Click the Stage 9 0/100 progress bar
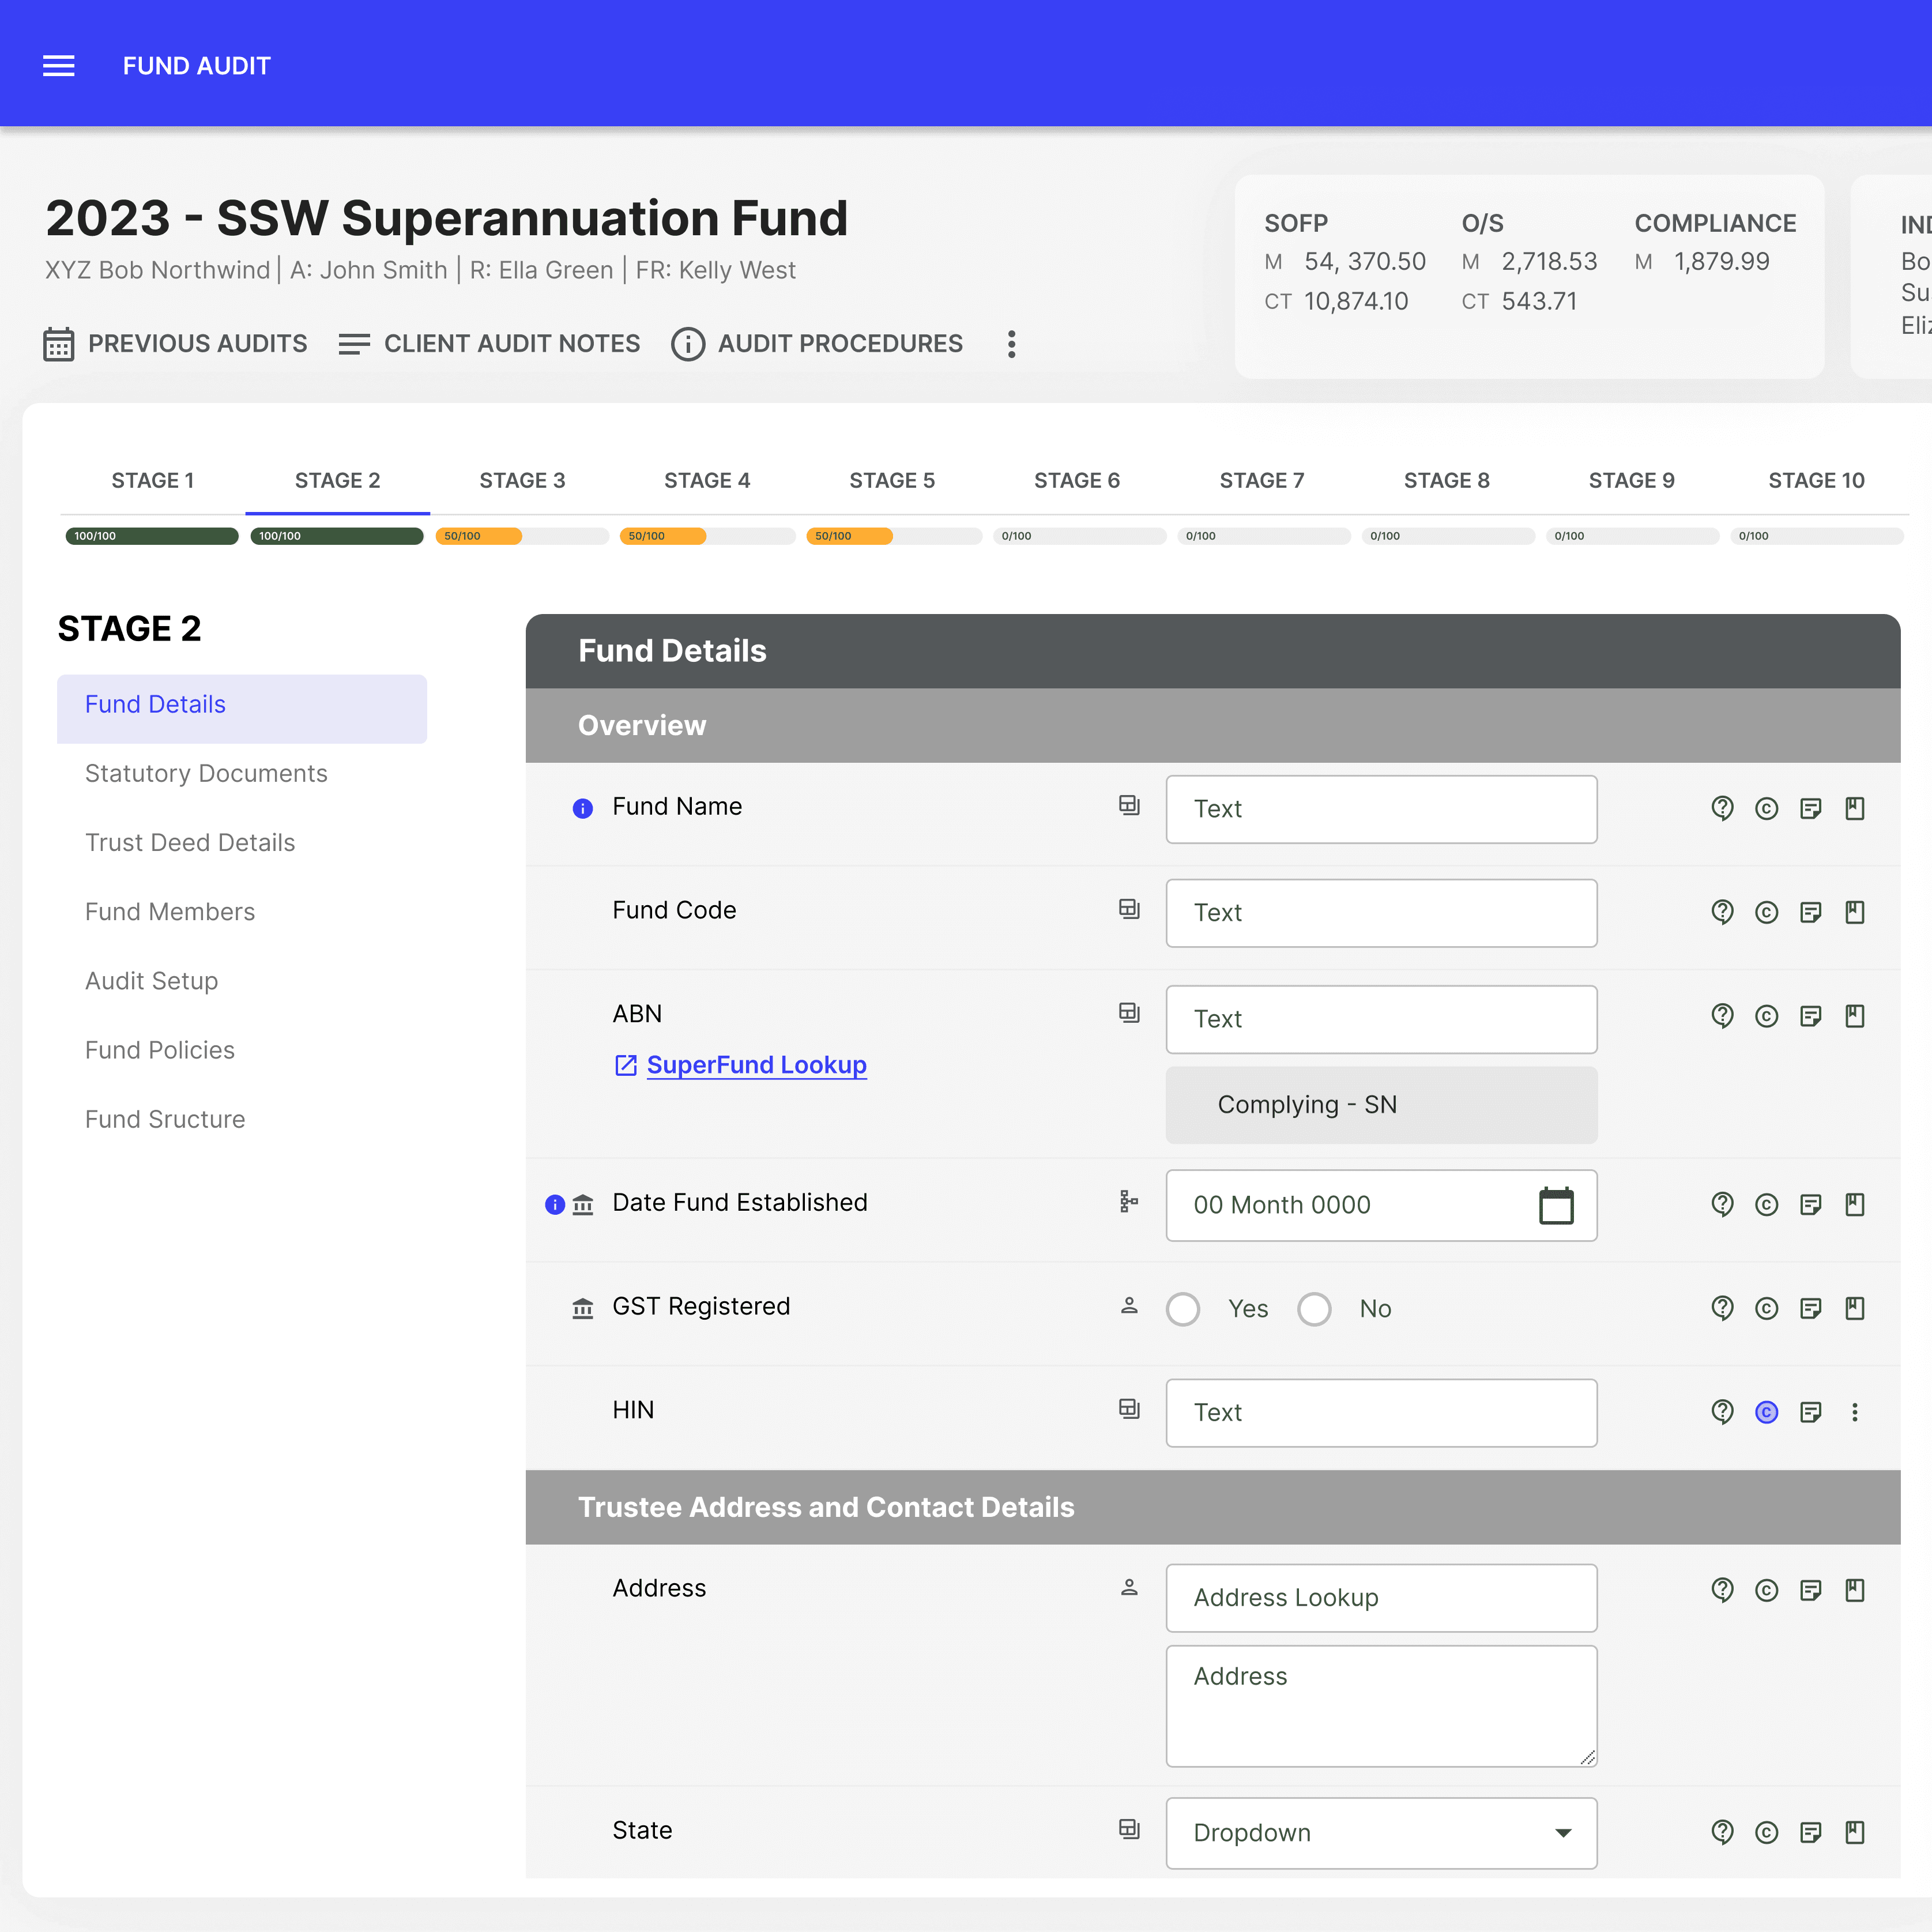This screenshot has height=1932, width=1932. pos(1632,536)
